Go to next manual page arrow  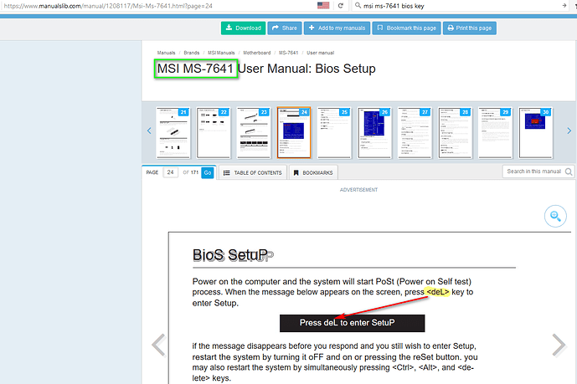[559, 345]
